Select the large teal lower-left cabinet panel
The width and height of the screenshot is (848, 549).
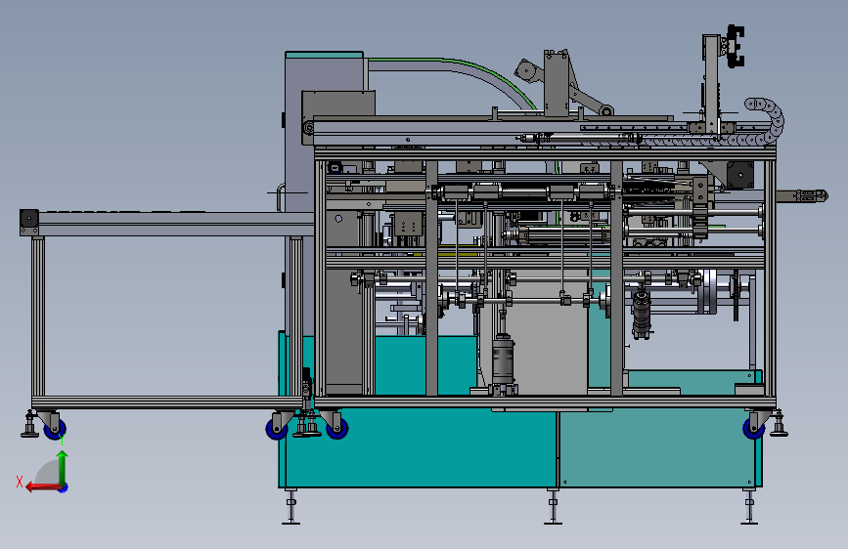tap(418, 447)
